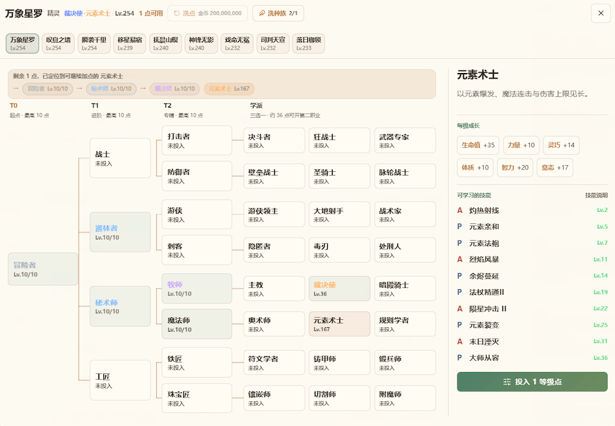Select the 裁决使 Lv.36 school node
This screenshot has height=426, width=615.
pos(339,289)
